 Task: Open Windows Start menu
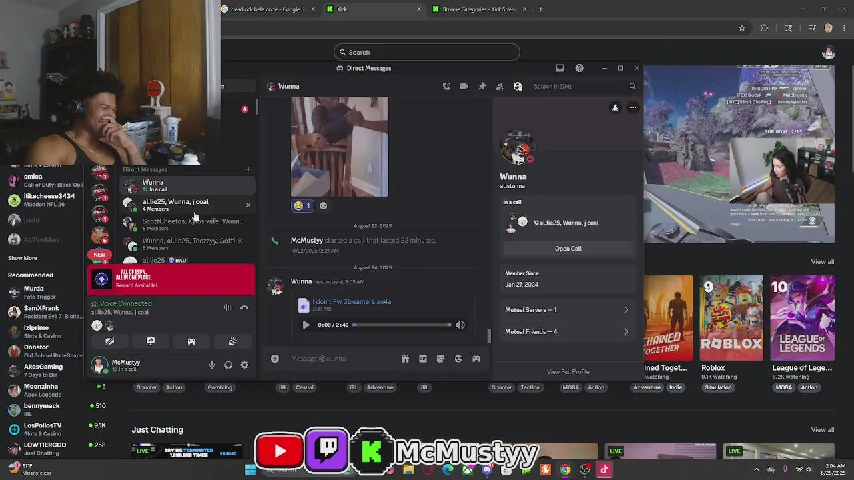click(250, 469)
